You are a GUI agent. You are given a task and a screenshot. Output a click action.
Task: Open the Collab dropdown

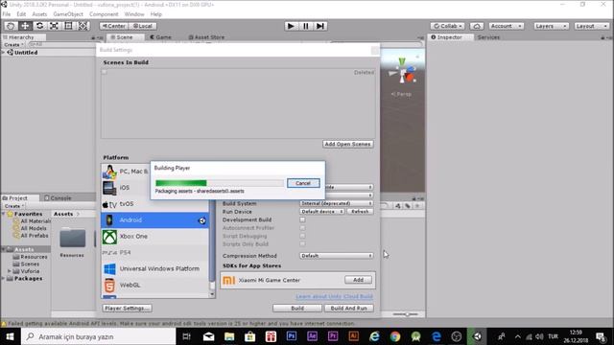448,26
